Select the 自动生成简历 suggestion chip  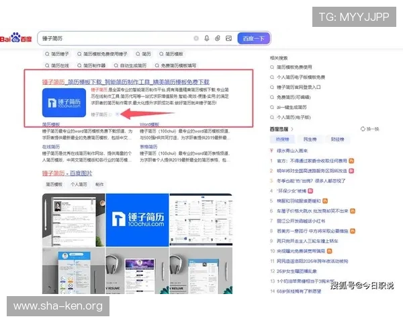click(130, 65)
